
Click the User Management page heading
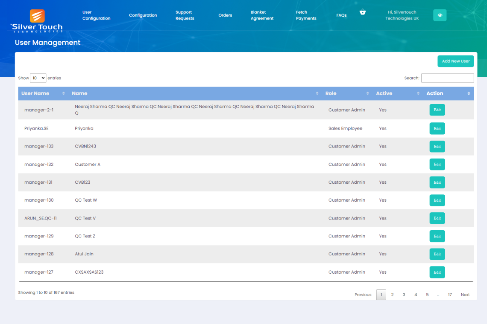[47, 43]
